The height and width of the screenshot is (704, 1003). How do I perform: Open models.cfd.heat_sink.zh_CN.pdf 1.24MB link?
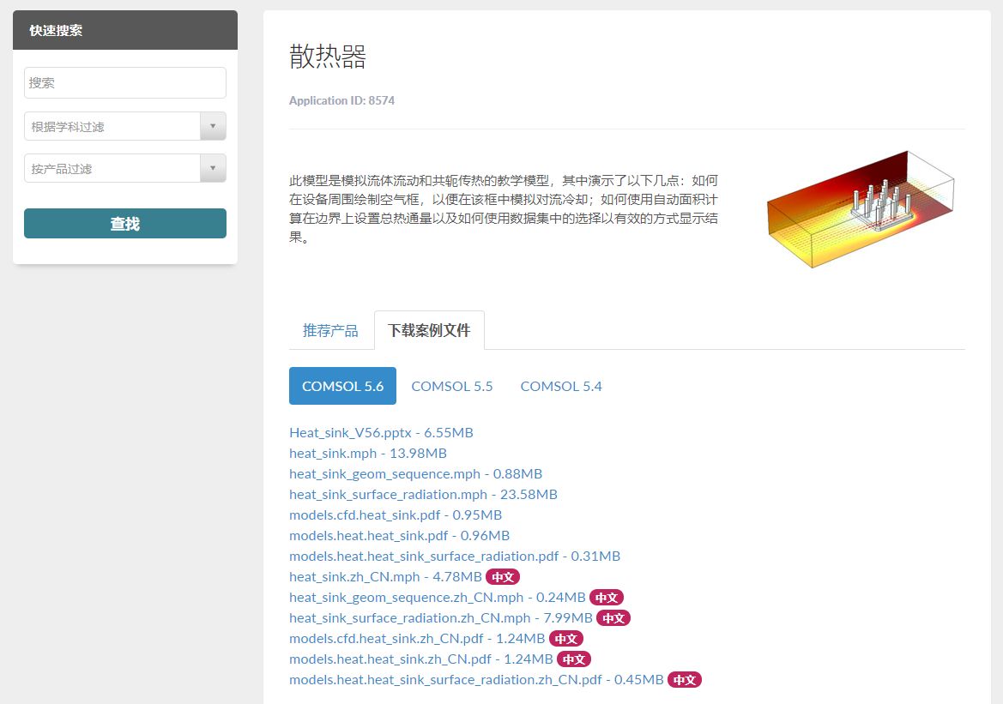pos(417,638)
